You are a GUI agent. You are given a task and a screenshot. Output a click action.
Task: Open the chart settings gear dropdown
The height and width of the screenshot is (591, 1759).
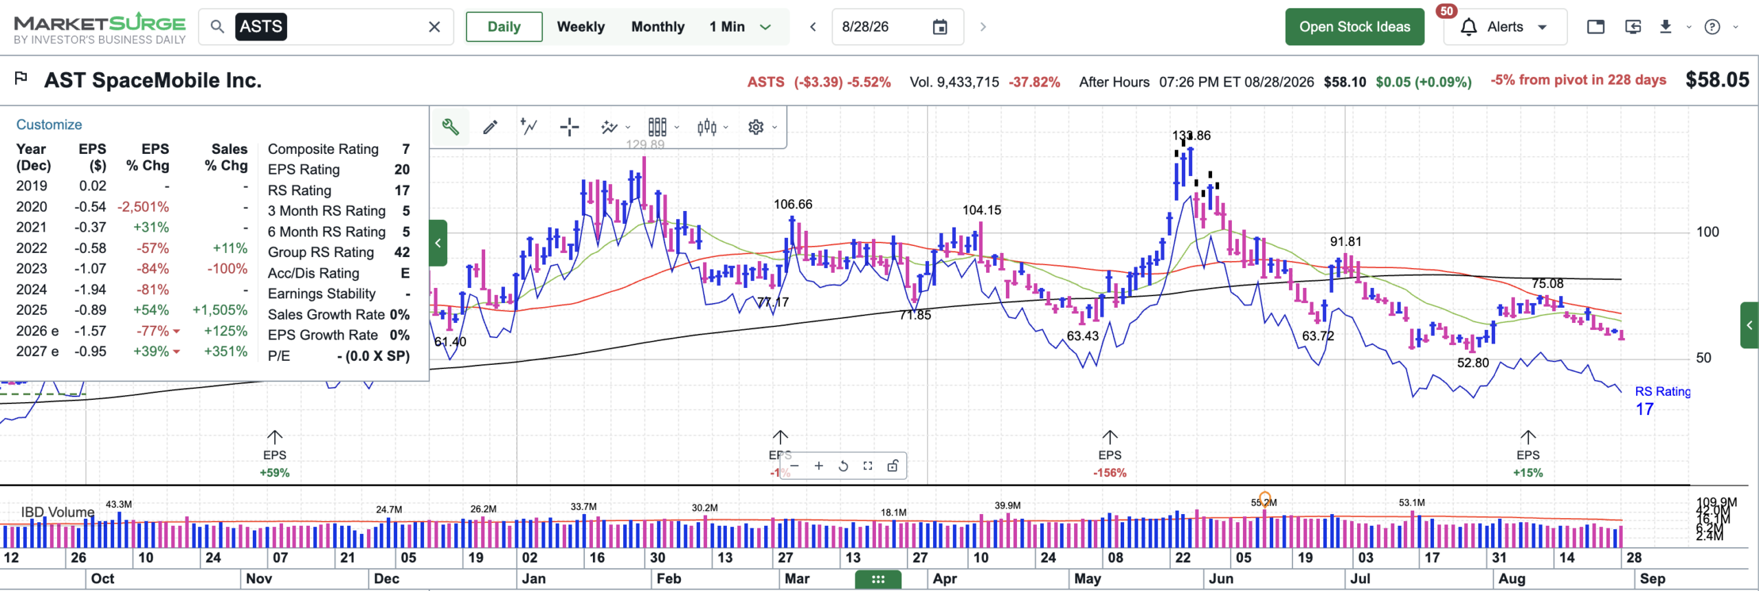[762, 127]
